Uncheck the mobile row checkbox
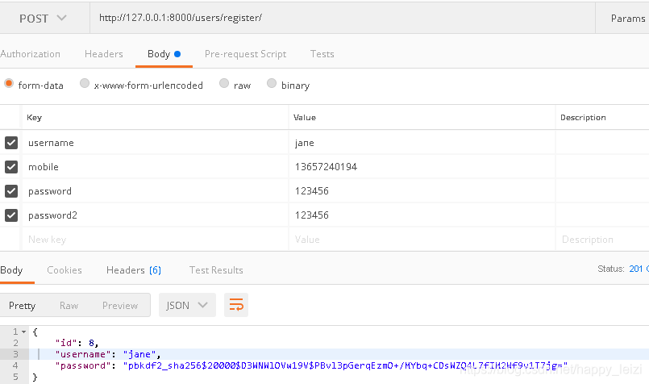Screen dimensions: 649x384 [x=11, y=167]
